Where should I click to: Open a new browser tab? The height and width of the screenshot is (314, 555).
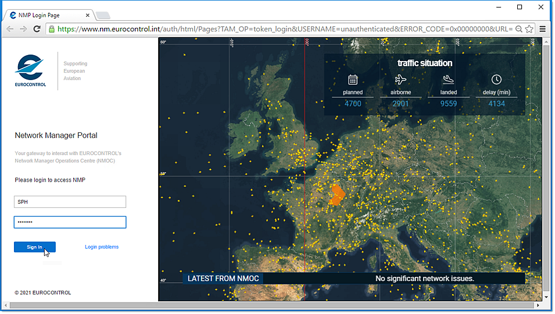(103, 15)
